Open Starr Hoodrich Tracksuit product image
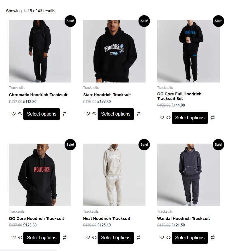This screenshot has height=251, width=232. (114, 51)
